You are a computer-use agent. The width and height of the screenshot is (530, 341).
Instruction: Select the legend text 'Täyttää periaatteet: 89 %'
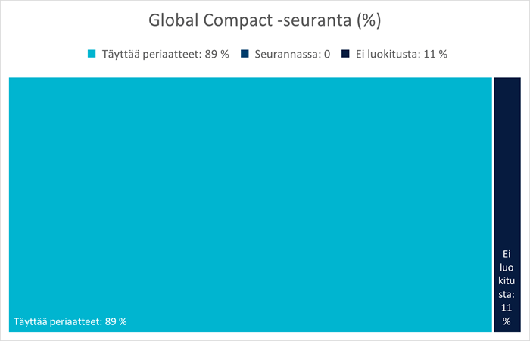pyautogui.click(x=165, y=55)
